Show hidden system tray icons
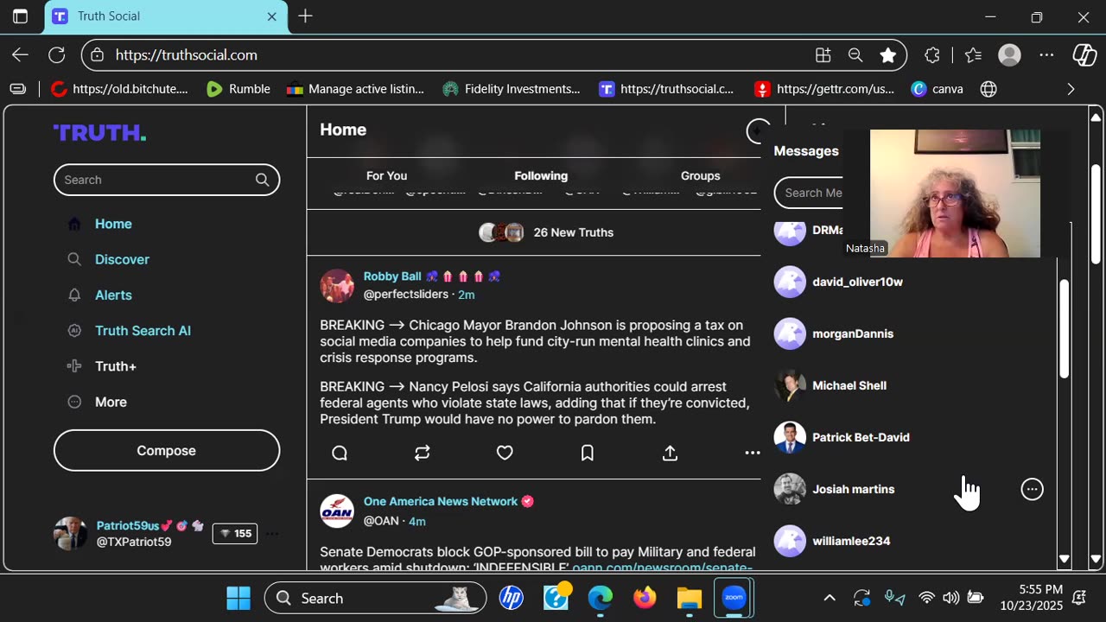This screenshot has width=1106, height=622. point(829,598)
